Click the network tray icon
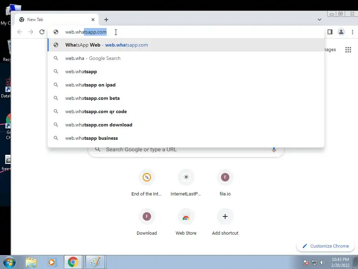This screenshot has width=358, height=269. [x=314, y=262]
